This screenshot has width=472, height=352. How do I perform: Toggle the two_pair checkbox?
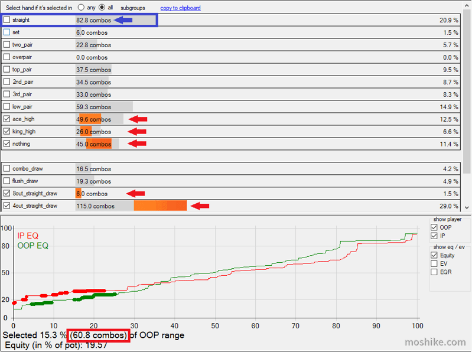[x=6, y=44]
